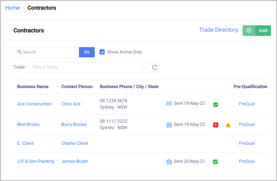Click the plus circle icon on Add button
Viewport: 277px width, 181px height.
coord(249,30)
